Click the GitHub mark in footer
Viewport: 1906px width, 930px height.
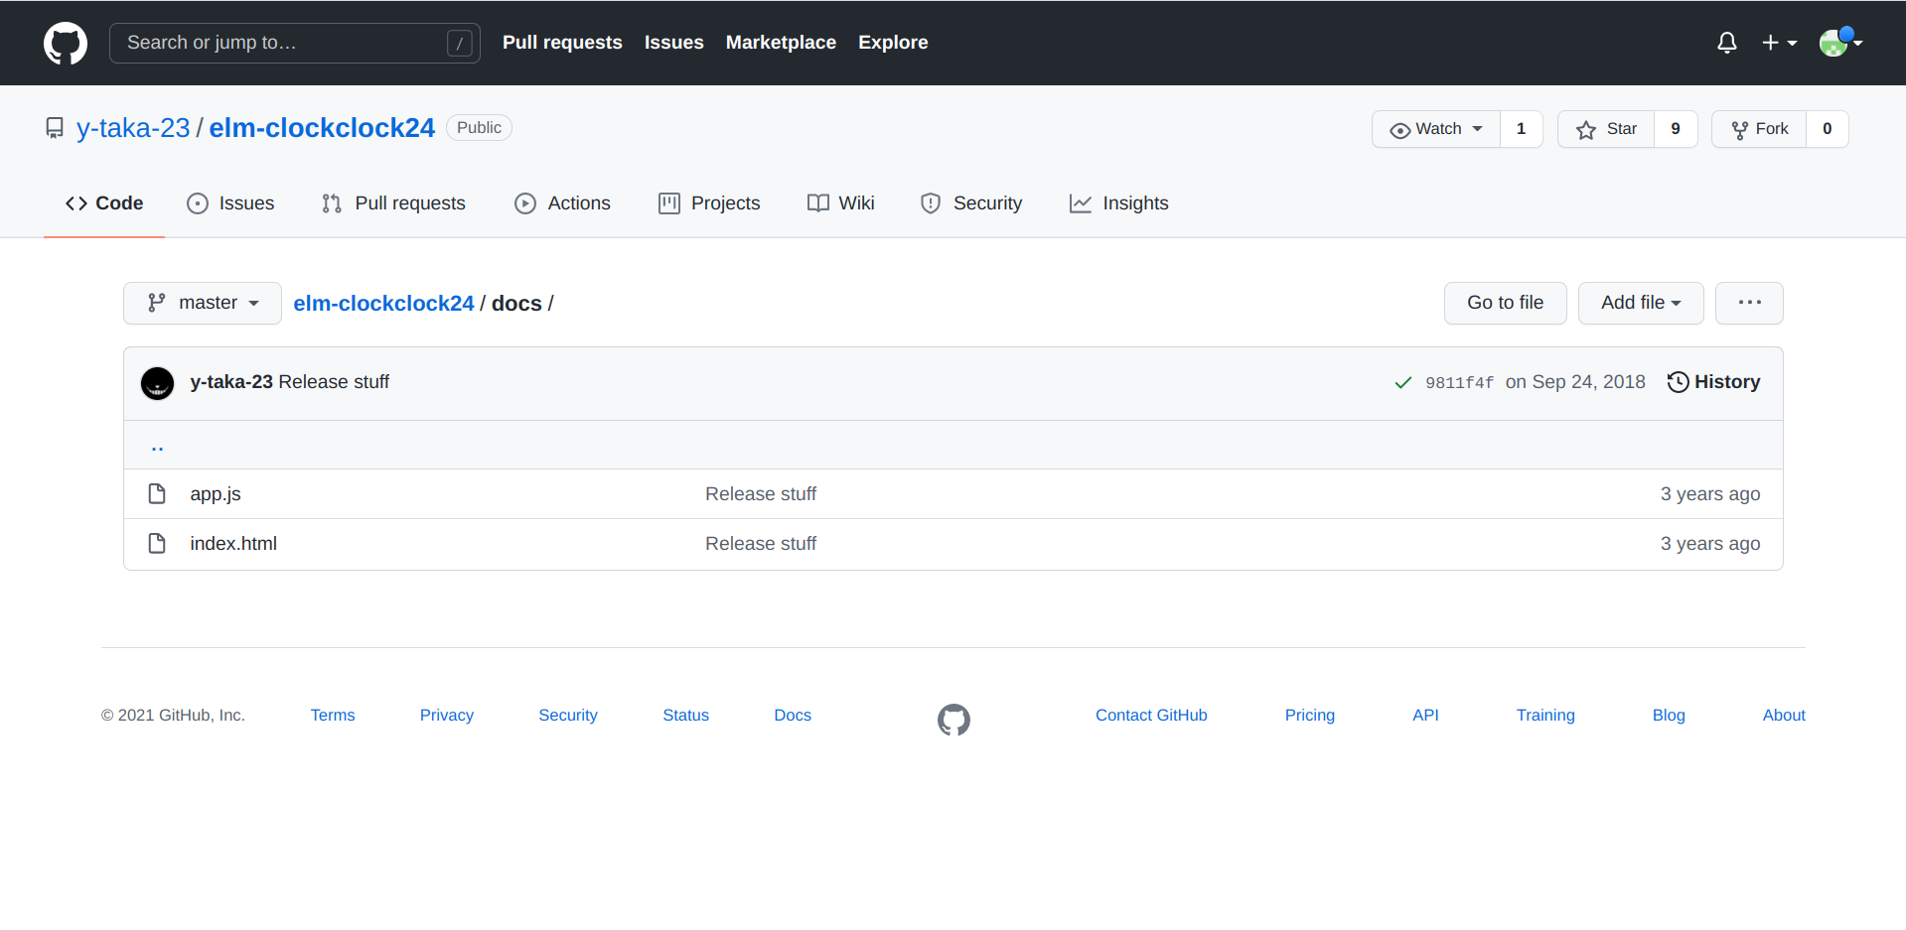[953, 720]
